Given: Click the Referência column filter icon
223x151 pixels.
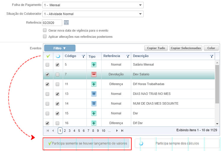Looking at the screenshot, I should coord(128,56).
